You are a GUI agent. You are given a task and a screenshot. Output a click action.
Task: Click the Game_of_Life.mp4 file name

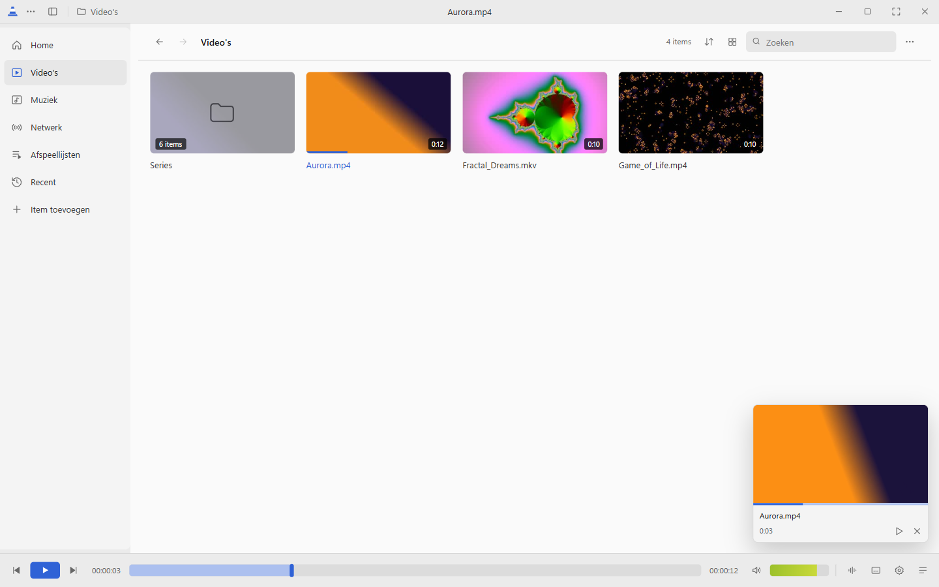pyautogui.click(x=653, y=166)
